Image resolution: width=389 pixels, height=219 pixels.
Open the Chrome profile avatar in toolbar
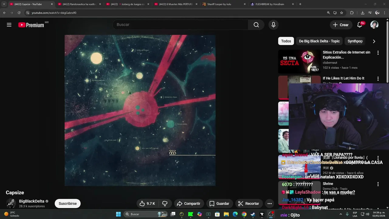pos(377,13)
